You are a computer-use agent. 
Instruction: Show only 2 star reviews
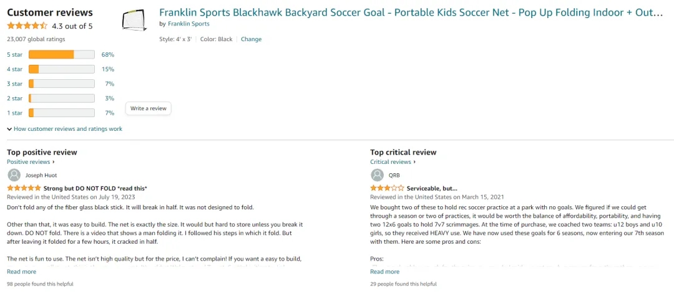click(x=61, y=98)
